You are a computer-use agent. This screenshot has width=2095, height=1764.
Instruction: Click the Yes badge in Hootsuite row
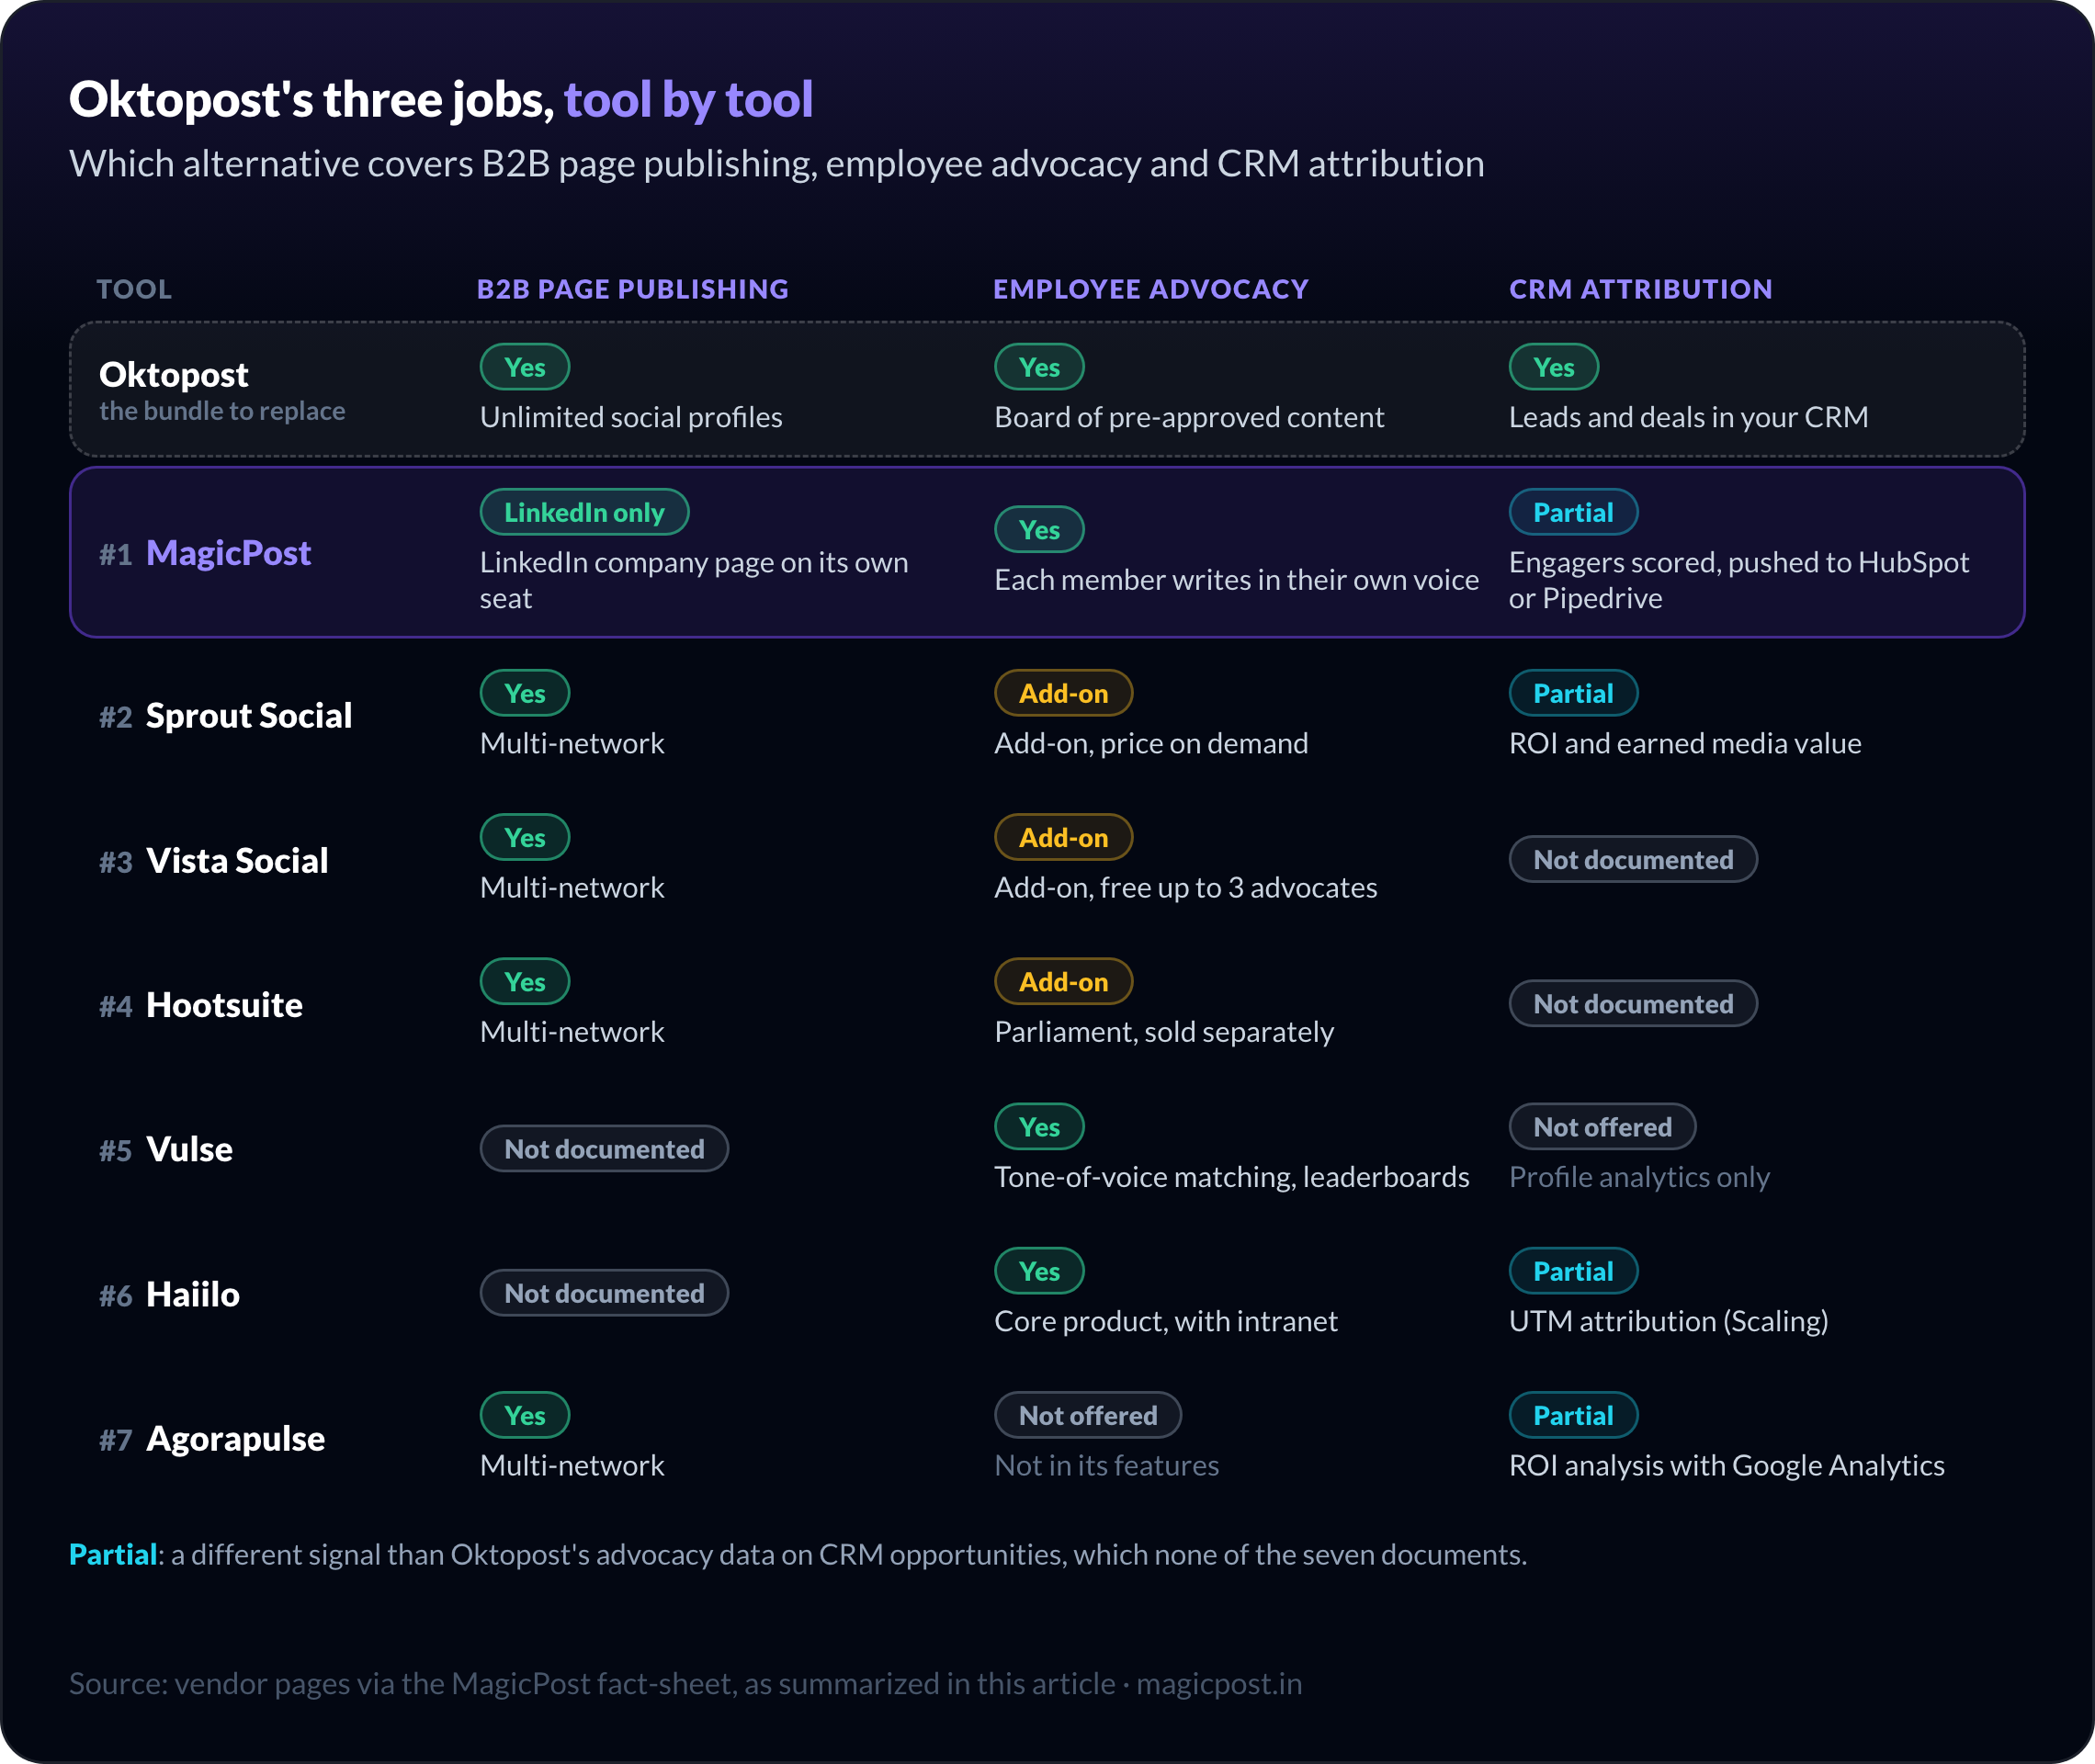pos(525,981)
